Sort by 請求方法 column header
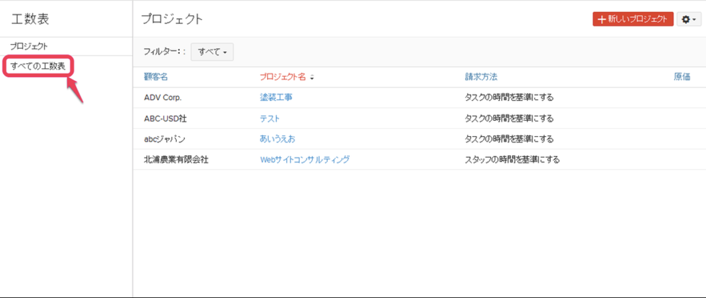This screenshot has height=298, width=706. click(x=481, y=77)
